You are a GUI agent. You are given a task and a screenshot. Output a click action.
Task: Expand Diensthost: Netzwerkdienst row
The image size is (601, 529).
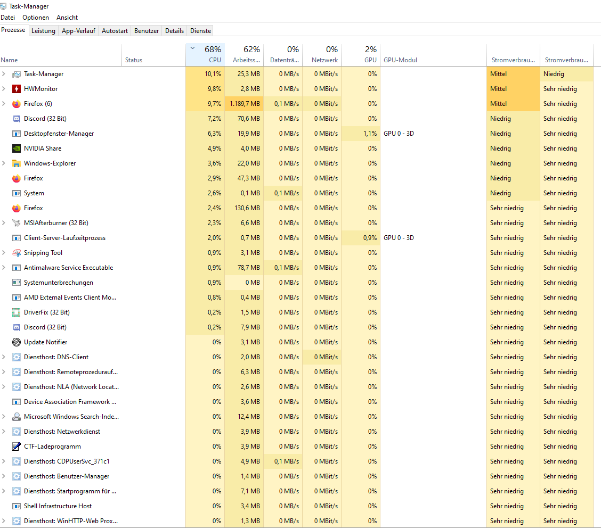(4, 432)
